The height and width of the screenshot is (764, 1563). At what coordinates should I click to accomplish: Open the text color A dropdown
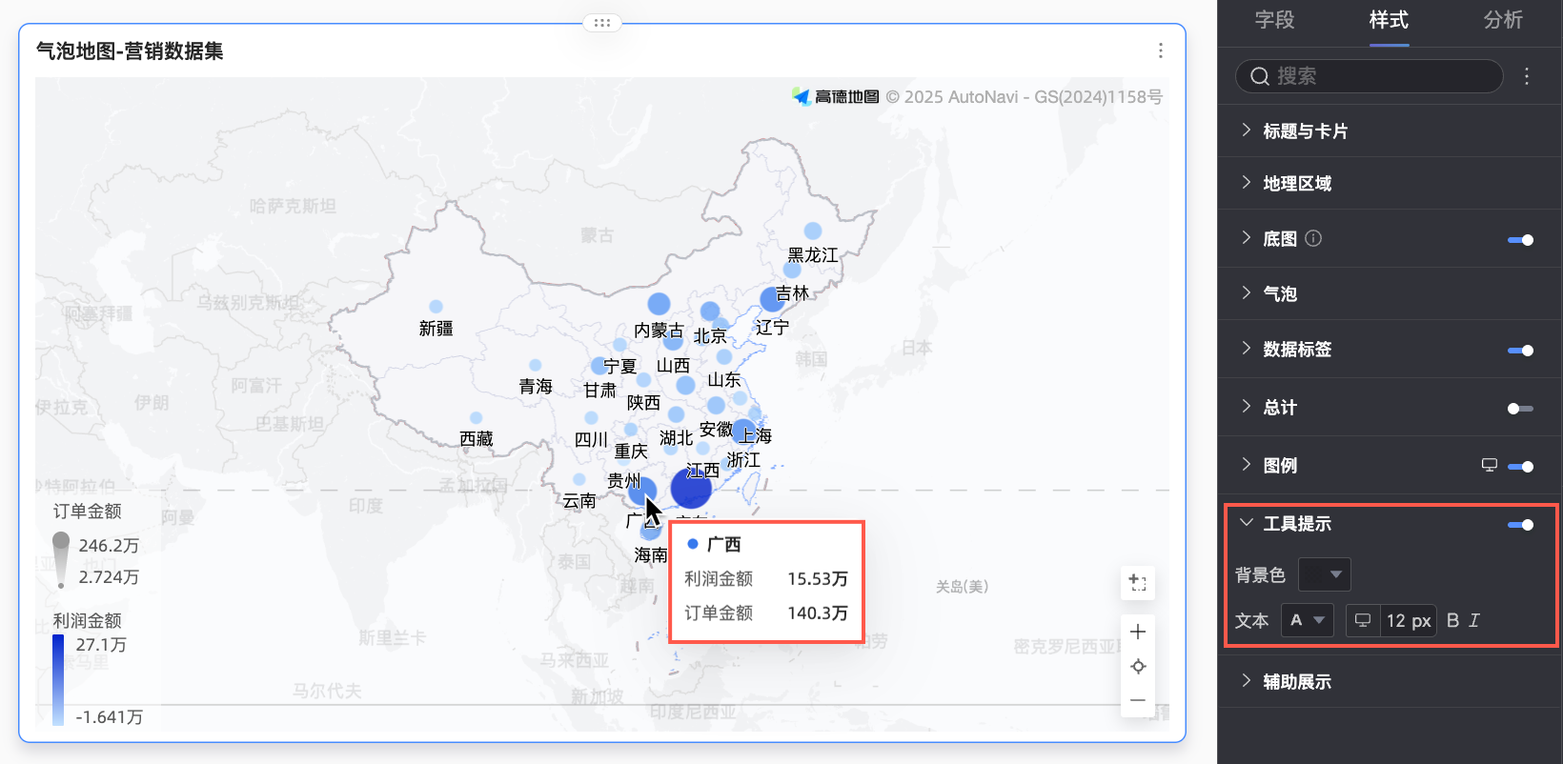[1307, 620]
